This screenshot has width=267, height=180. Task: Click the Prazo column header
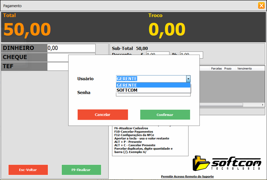(x=228, y=68)
